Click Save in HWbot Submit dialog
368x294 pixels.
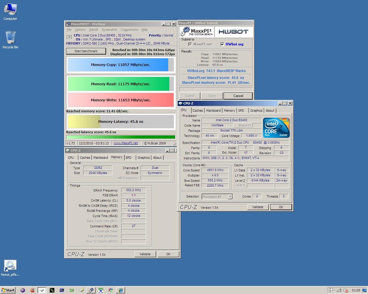(212, 96)
